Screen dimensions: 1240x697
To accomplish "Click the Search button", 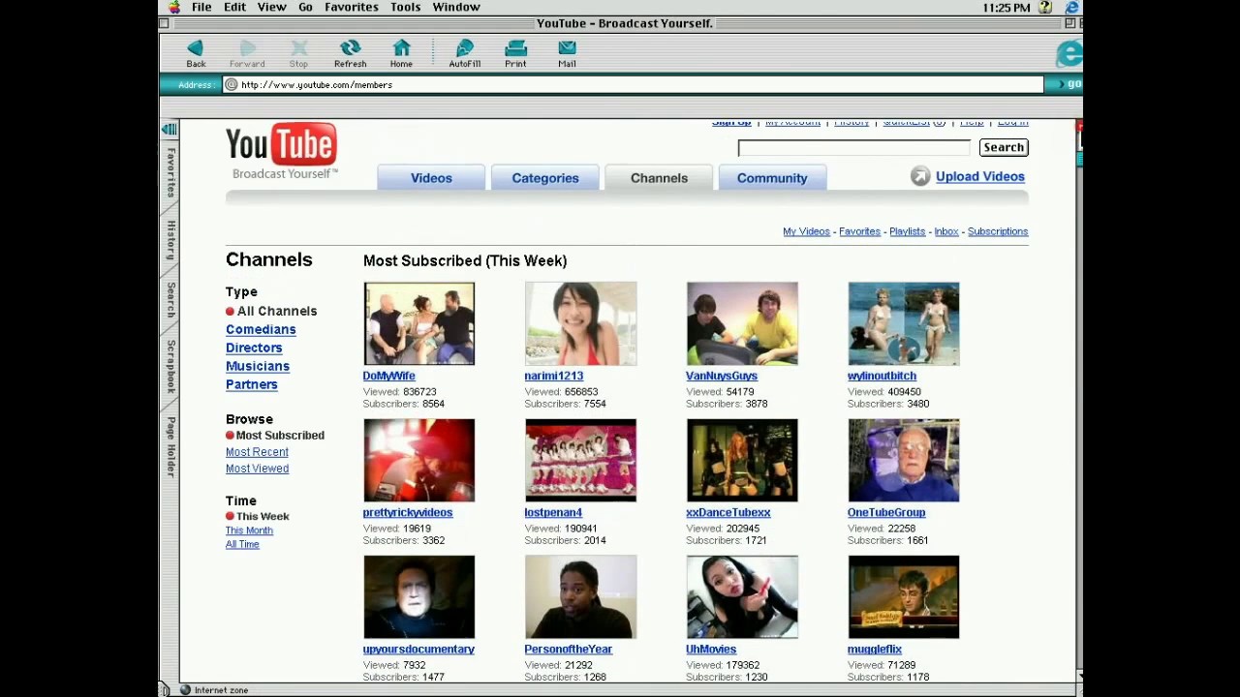I will click(1004, 147).
